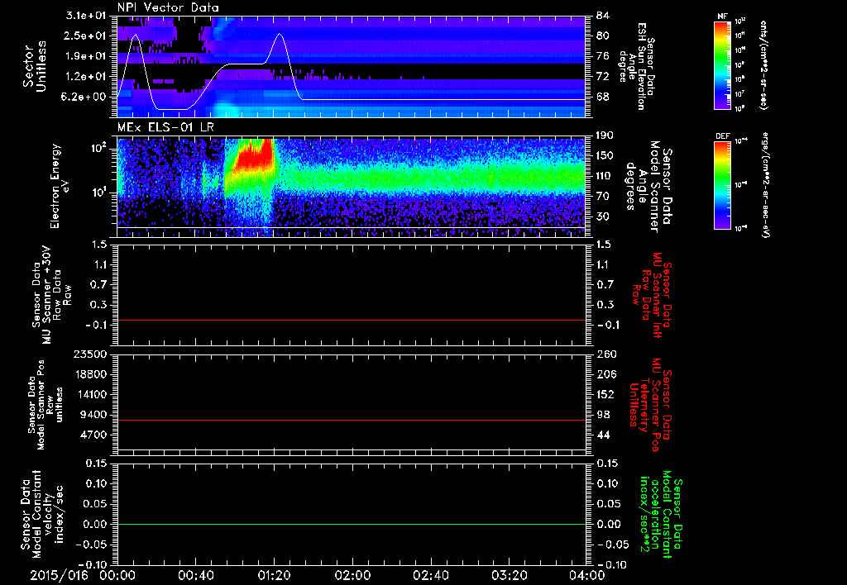
Task: Click the 3.1e+01 sector tick value
Action: pyautogui.click(x=86, y=16)
